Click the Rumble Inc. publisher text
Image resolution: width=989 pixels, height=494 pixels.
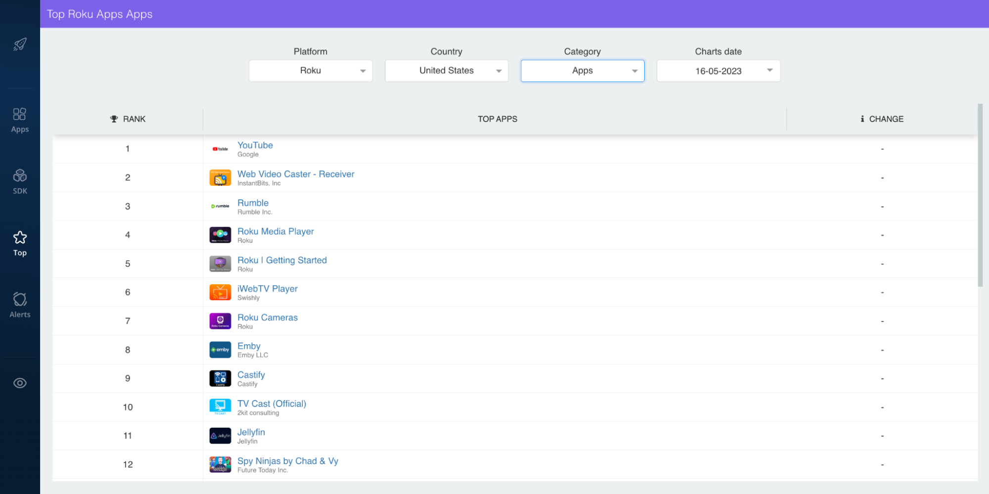pos(255,212)
